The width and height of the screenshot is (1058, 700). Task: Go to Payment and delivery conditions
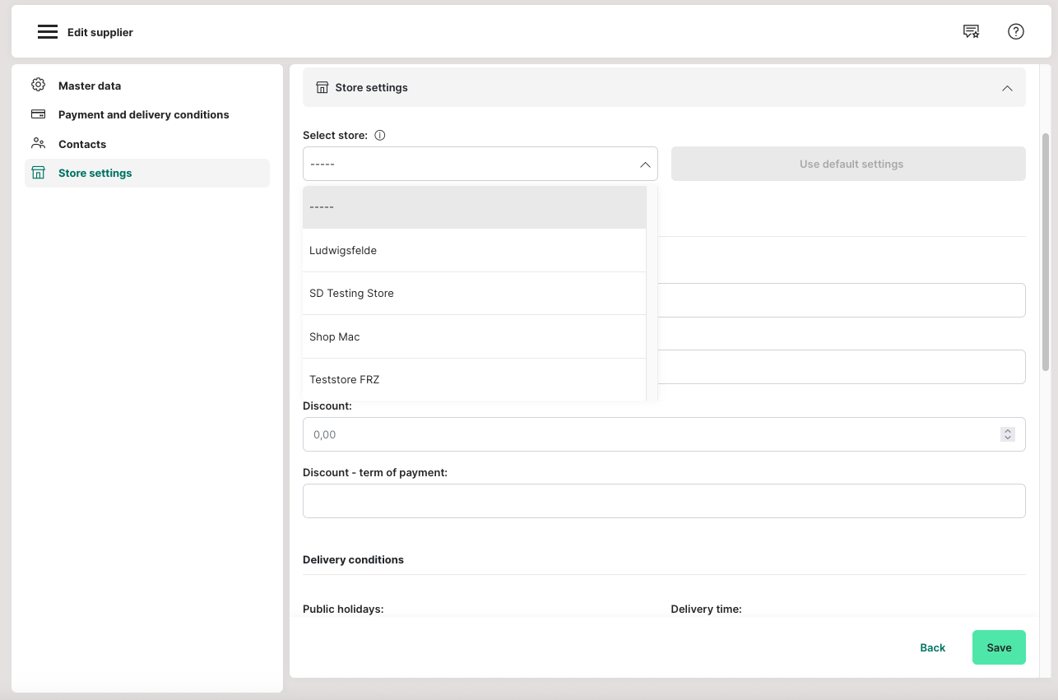point(143,114)
